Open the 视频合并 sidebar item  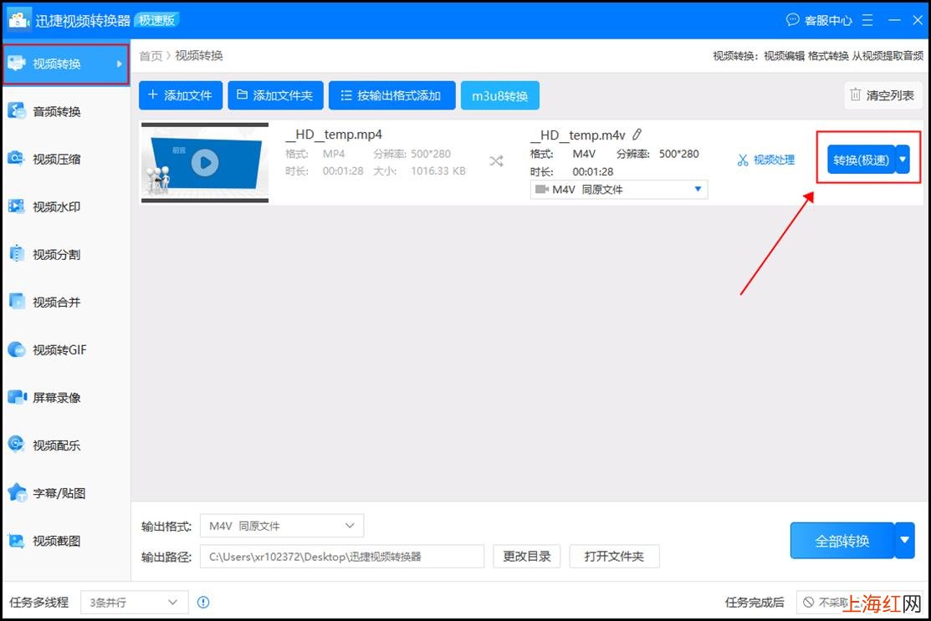66,303
